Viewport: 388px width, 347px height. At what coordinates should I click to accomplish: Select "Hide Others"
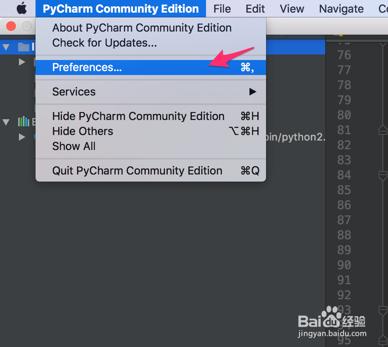82,131
